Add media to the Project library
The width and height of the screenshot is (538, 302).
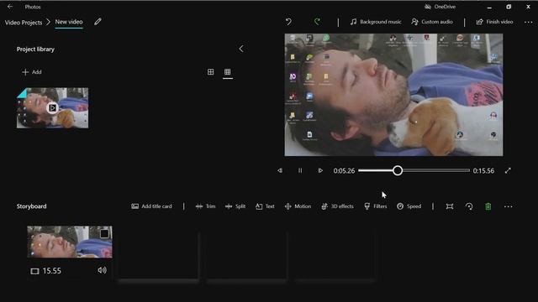point(32,72)
